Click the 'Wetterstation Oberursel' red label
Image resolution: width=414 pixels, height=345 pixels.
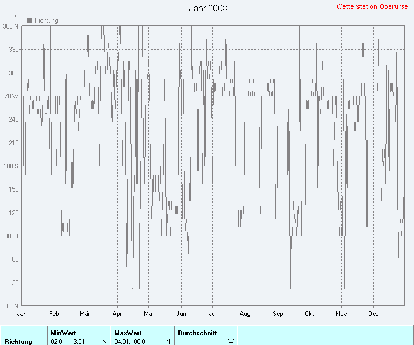[x=373, y=6]
